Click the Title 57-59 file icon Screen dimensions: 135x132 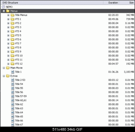[13, 96]
